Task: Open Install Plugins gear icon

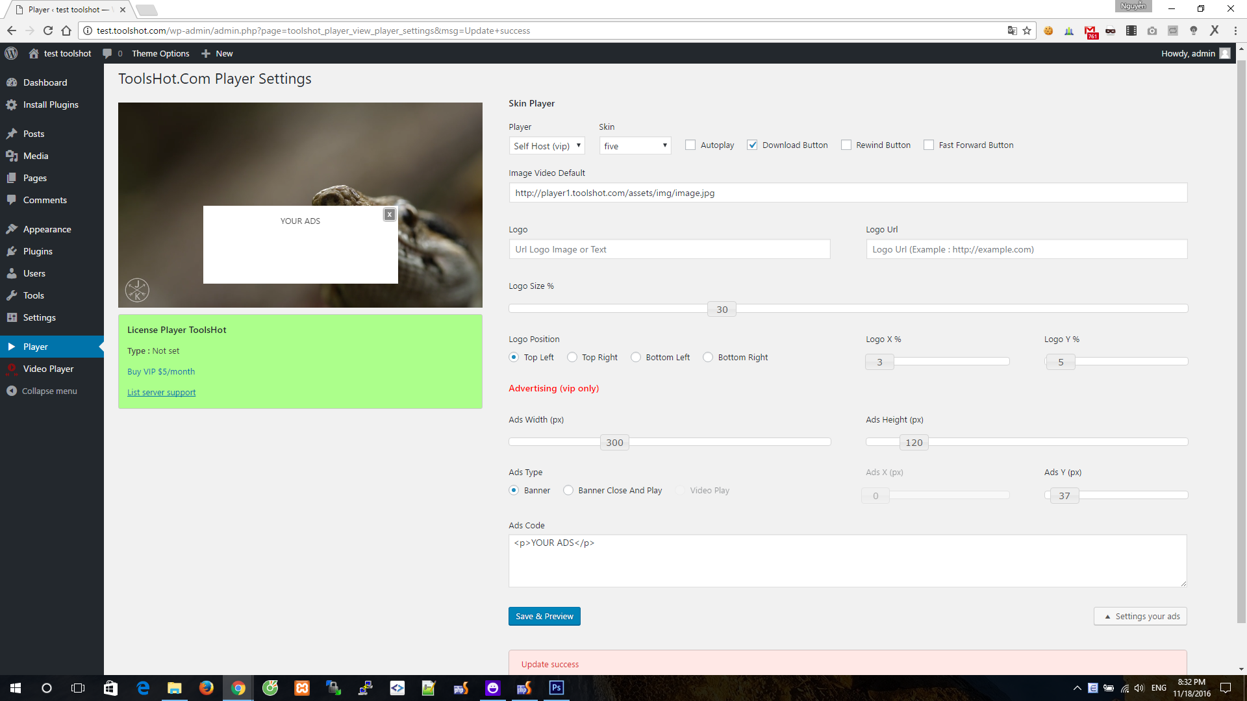Action: (12, 105)
